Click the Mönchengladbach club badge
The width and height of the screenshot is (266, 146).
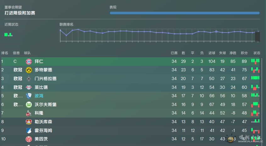coord(29,79)
